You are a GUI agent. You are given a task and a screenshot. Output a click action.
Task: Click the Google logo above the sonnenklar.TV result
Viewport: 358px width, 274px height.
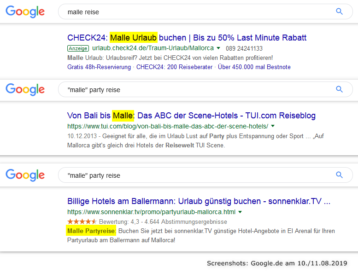pos(25,175)
